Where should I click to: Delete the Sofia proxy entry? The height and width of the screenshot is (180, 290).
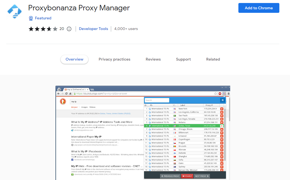[x=222, y=160]
